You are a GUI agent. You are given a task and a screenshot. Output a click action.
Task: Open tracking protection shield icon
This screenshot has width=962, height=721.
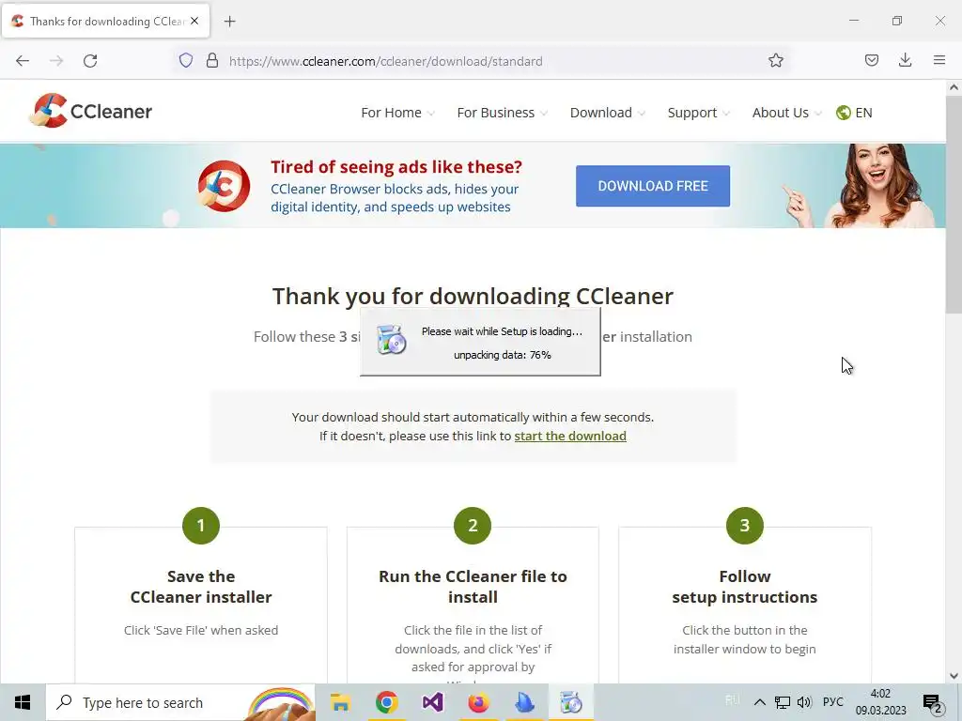[x=186, y=61]
